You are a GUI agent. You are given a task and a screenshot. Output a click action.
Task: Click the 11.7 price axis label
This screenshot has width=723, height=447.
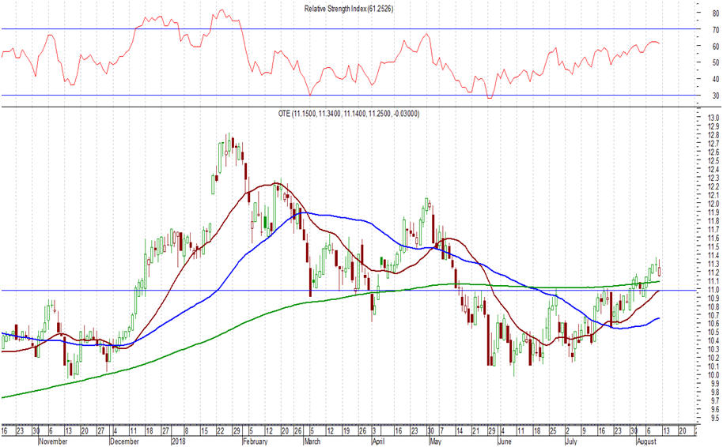tap(714, 229)
